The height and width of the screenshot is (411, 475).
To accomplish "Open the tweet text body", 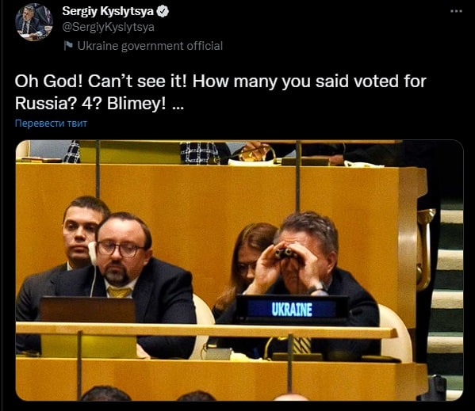I will 220,92.
